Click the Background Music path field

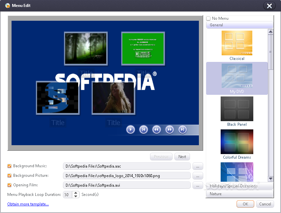(127, 166)
